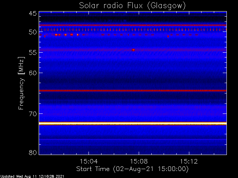Image resolution: width=238 pixels, height=178 pixels.
Task: Click the isolated red spot near 51 MHz right
Action: point(168,36)
